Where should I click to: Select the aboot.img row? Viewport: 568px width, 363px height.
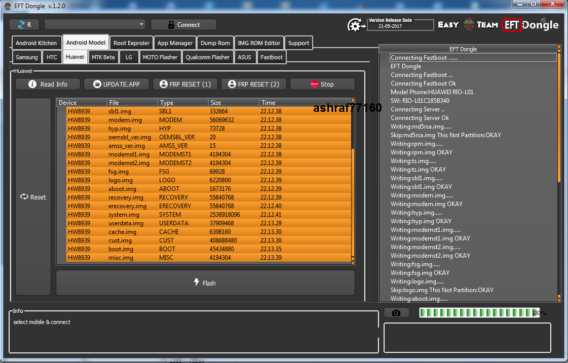pos(209,188)
